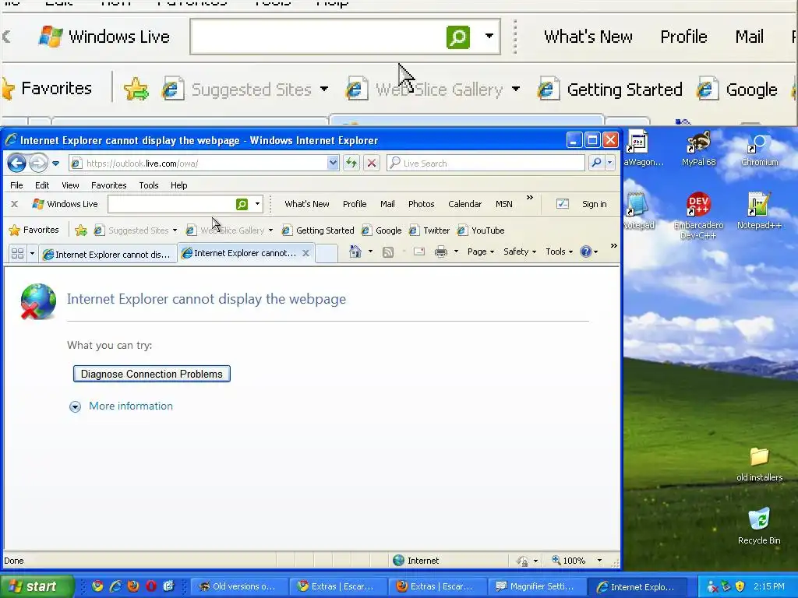The width and height of the screenshot is (798, 598).
Task: Open Mail on Windows Live toolbar
Action: click(387, 204)
